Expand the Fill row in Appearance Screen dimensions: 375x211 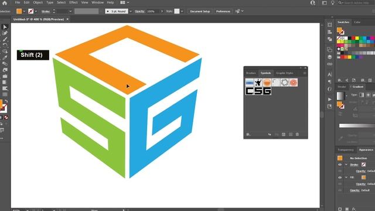pos(346,178)
